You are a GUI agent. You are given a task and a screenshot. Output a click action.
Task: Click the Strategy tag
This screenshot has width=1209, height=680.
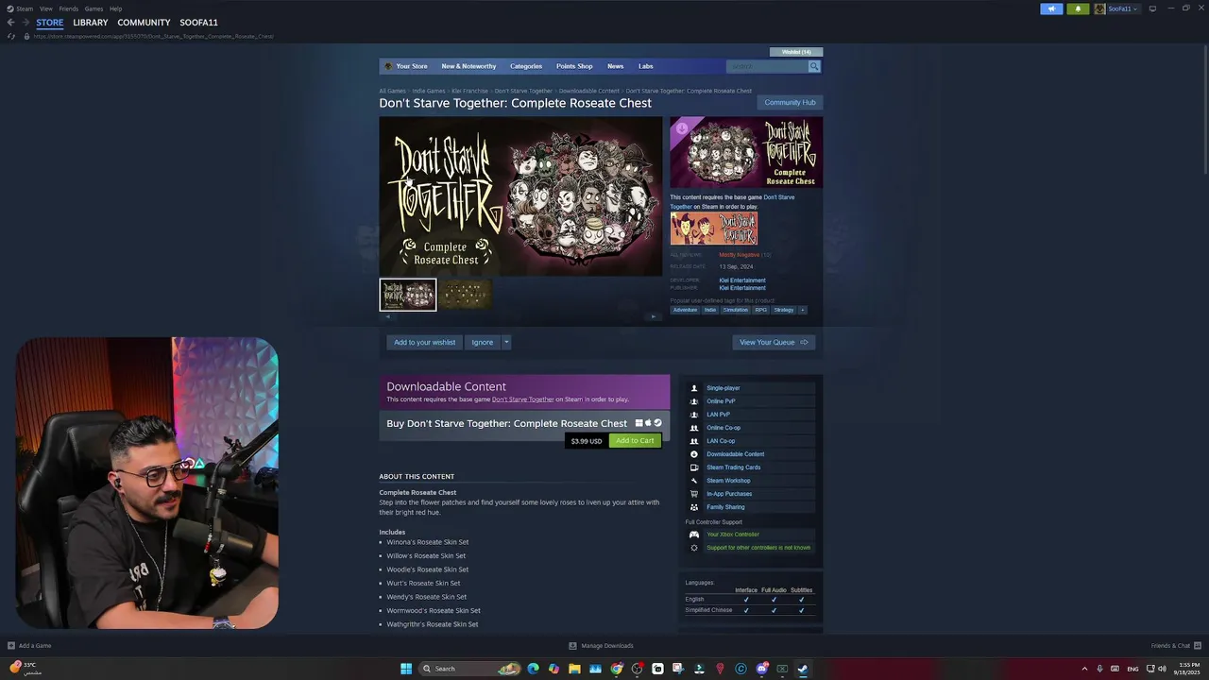click(784, 310)
